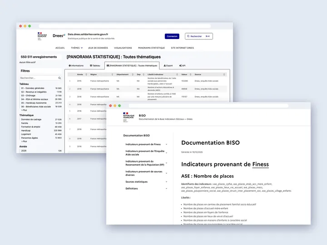Filter Année 2026
The image size is (327, 245).
pyautogui.click(x=41, y=151)
